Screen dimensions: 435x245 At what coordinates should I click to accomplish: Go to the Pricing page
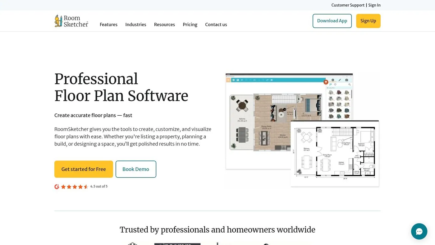click(x=190, y=25)
